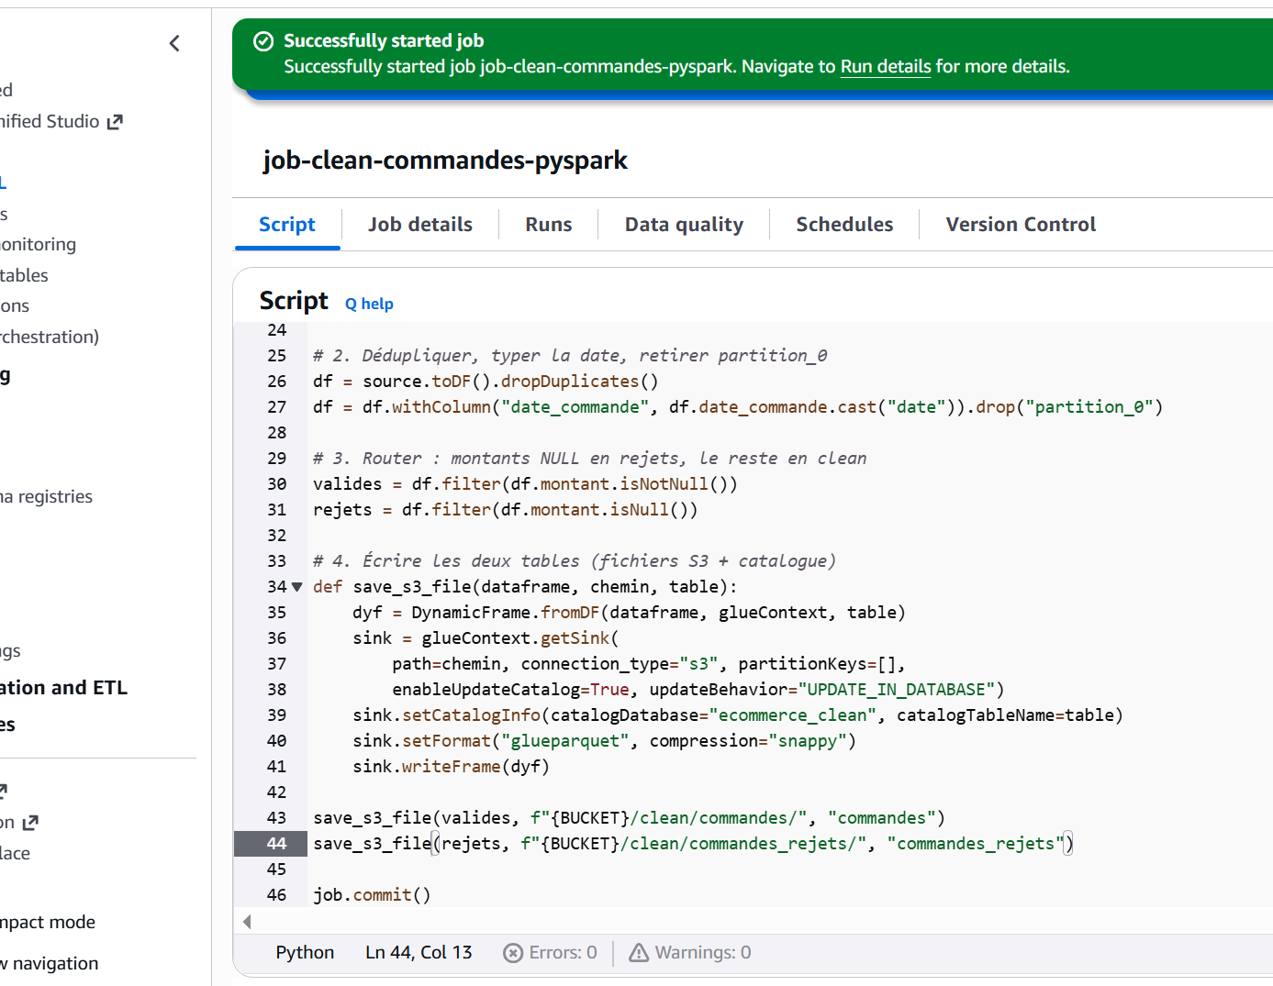Switch to the Version Control tab

[1021, 225]
